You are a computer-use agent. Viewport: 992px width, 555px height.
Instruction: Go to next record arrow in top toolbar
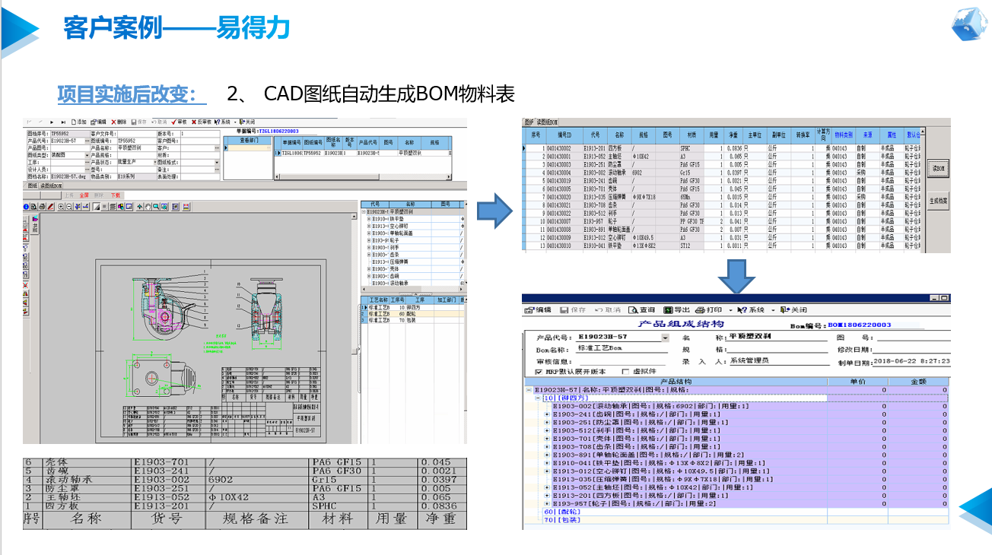click(52, 122)
